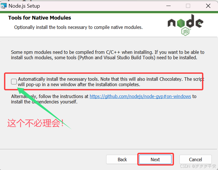Screen dimensions: 218x170
Task: Click the Next button
Action: pos(155,160)
